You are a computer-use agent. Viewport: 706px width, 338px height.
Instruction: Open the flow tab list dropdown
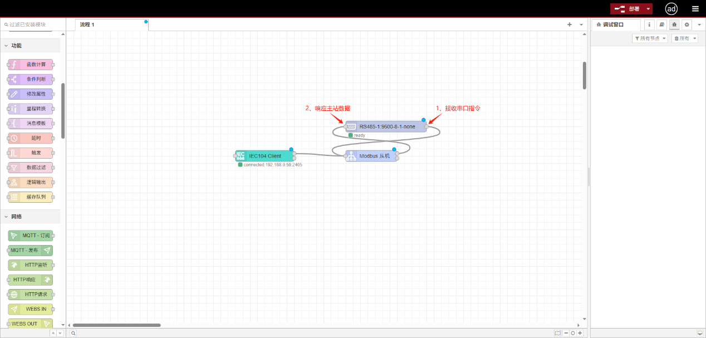pyautogui.click(x=581, y=25)
